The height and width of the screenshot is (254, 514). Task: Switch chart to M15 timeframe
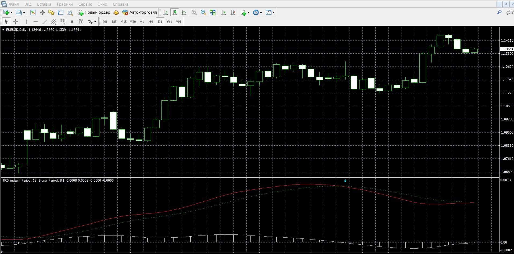pyautogui.click(x=123, y=21)
